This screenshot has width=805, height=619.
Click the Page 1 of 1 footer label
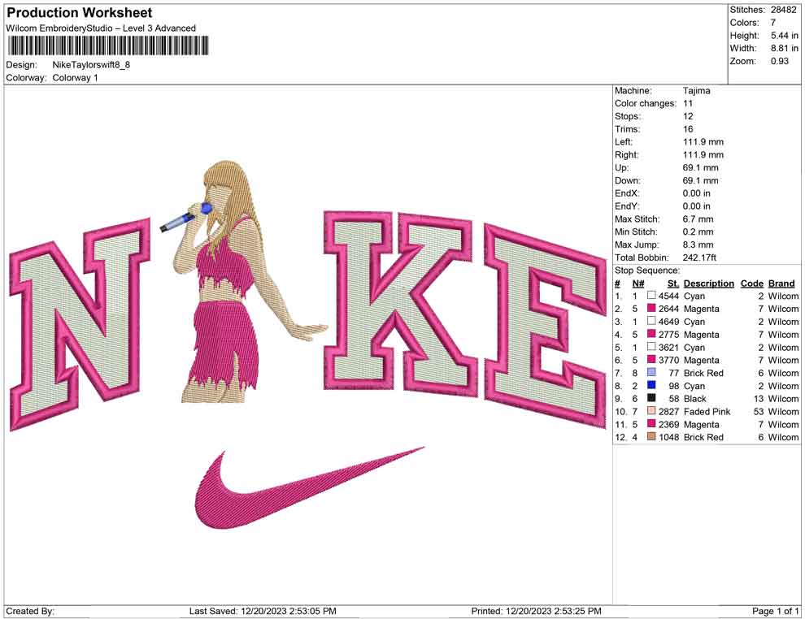pos(772,611)
